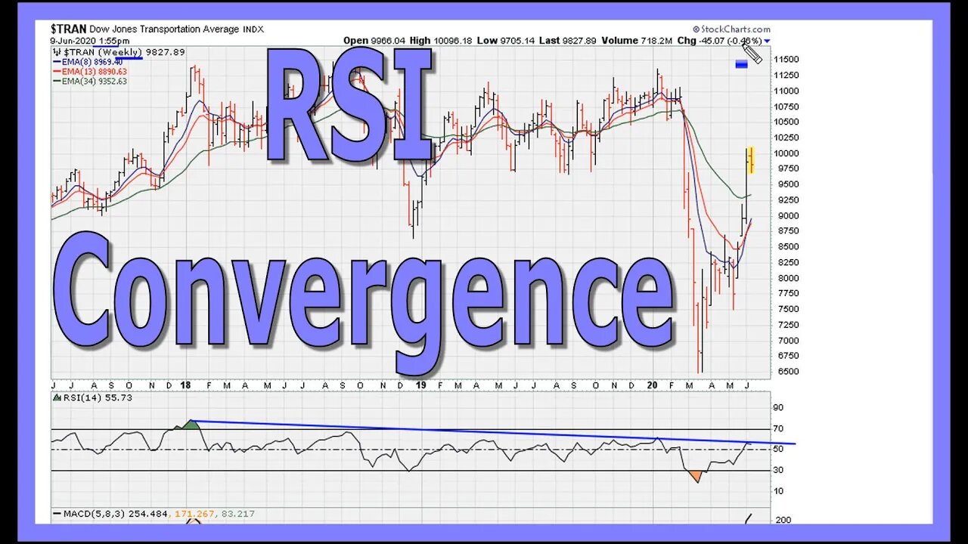Click the '20' year label on time axis
The image size is (968, 544).
tap(650, 385)
